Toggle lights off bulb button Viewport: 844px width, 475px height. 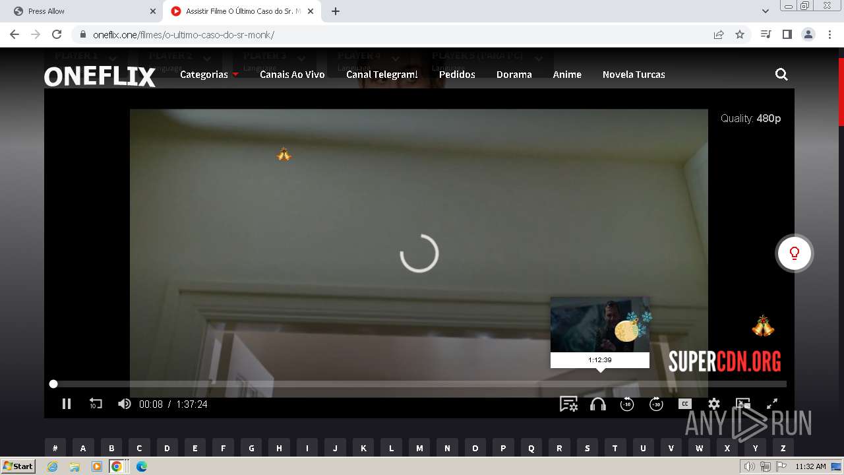tap(795, 253)
